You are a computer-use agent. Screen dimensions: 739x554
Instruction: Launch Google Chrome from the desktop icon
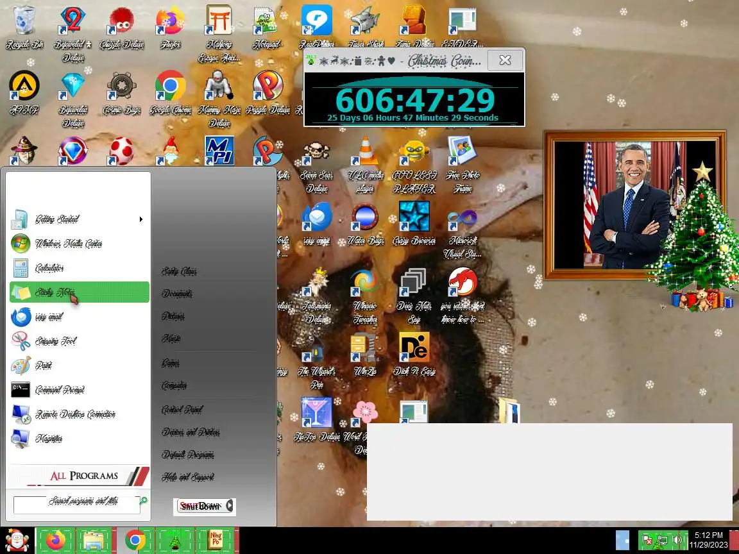click(170, 93)
